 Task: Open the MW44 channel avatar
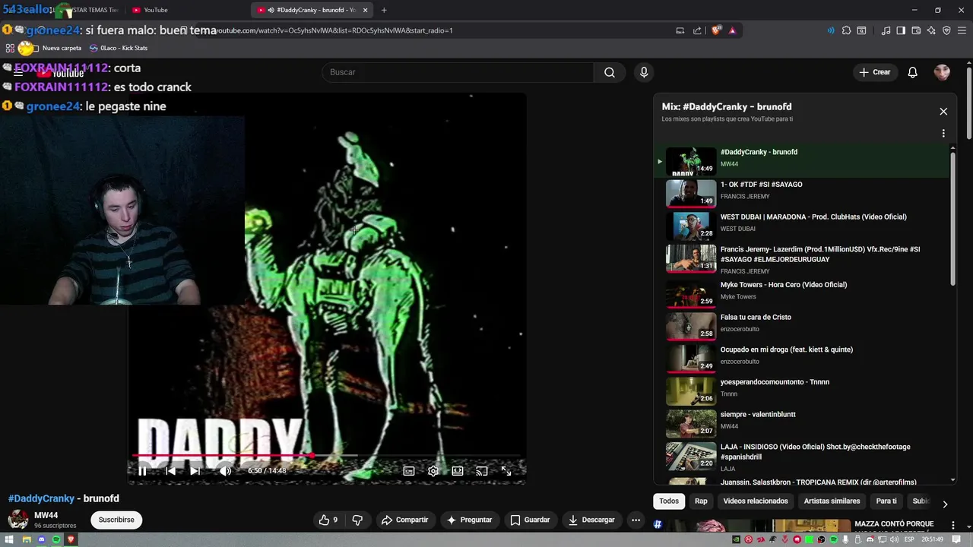click(18, 520)
